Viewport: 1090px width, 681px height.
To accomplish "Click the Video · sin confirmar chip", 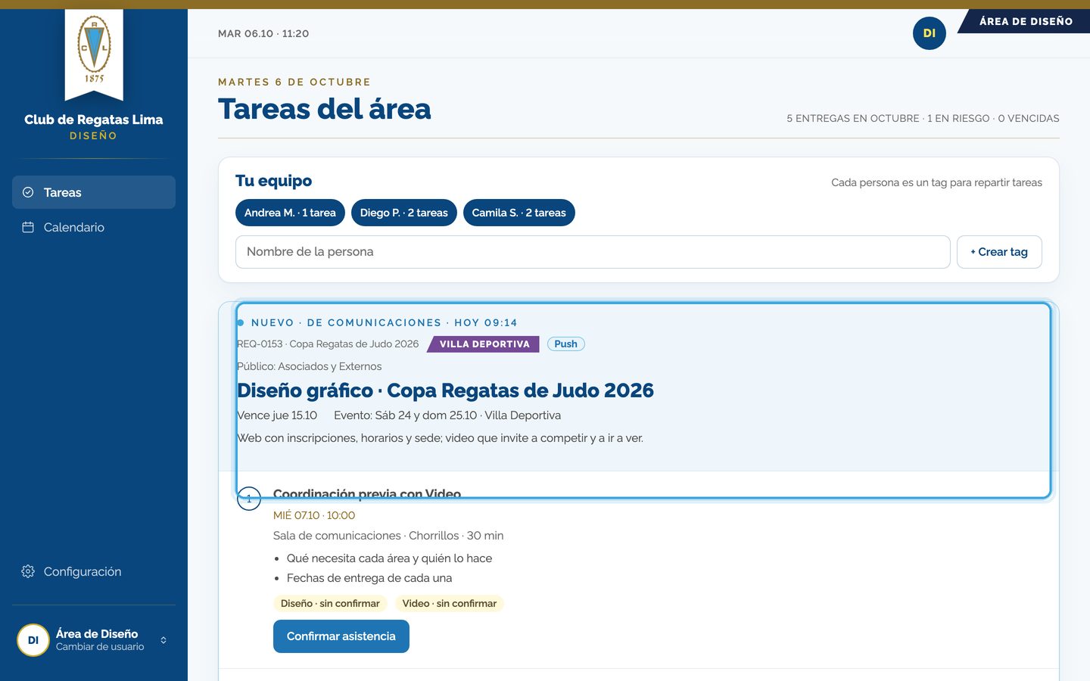I will (450, 604).
